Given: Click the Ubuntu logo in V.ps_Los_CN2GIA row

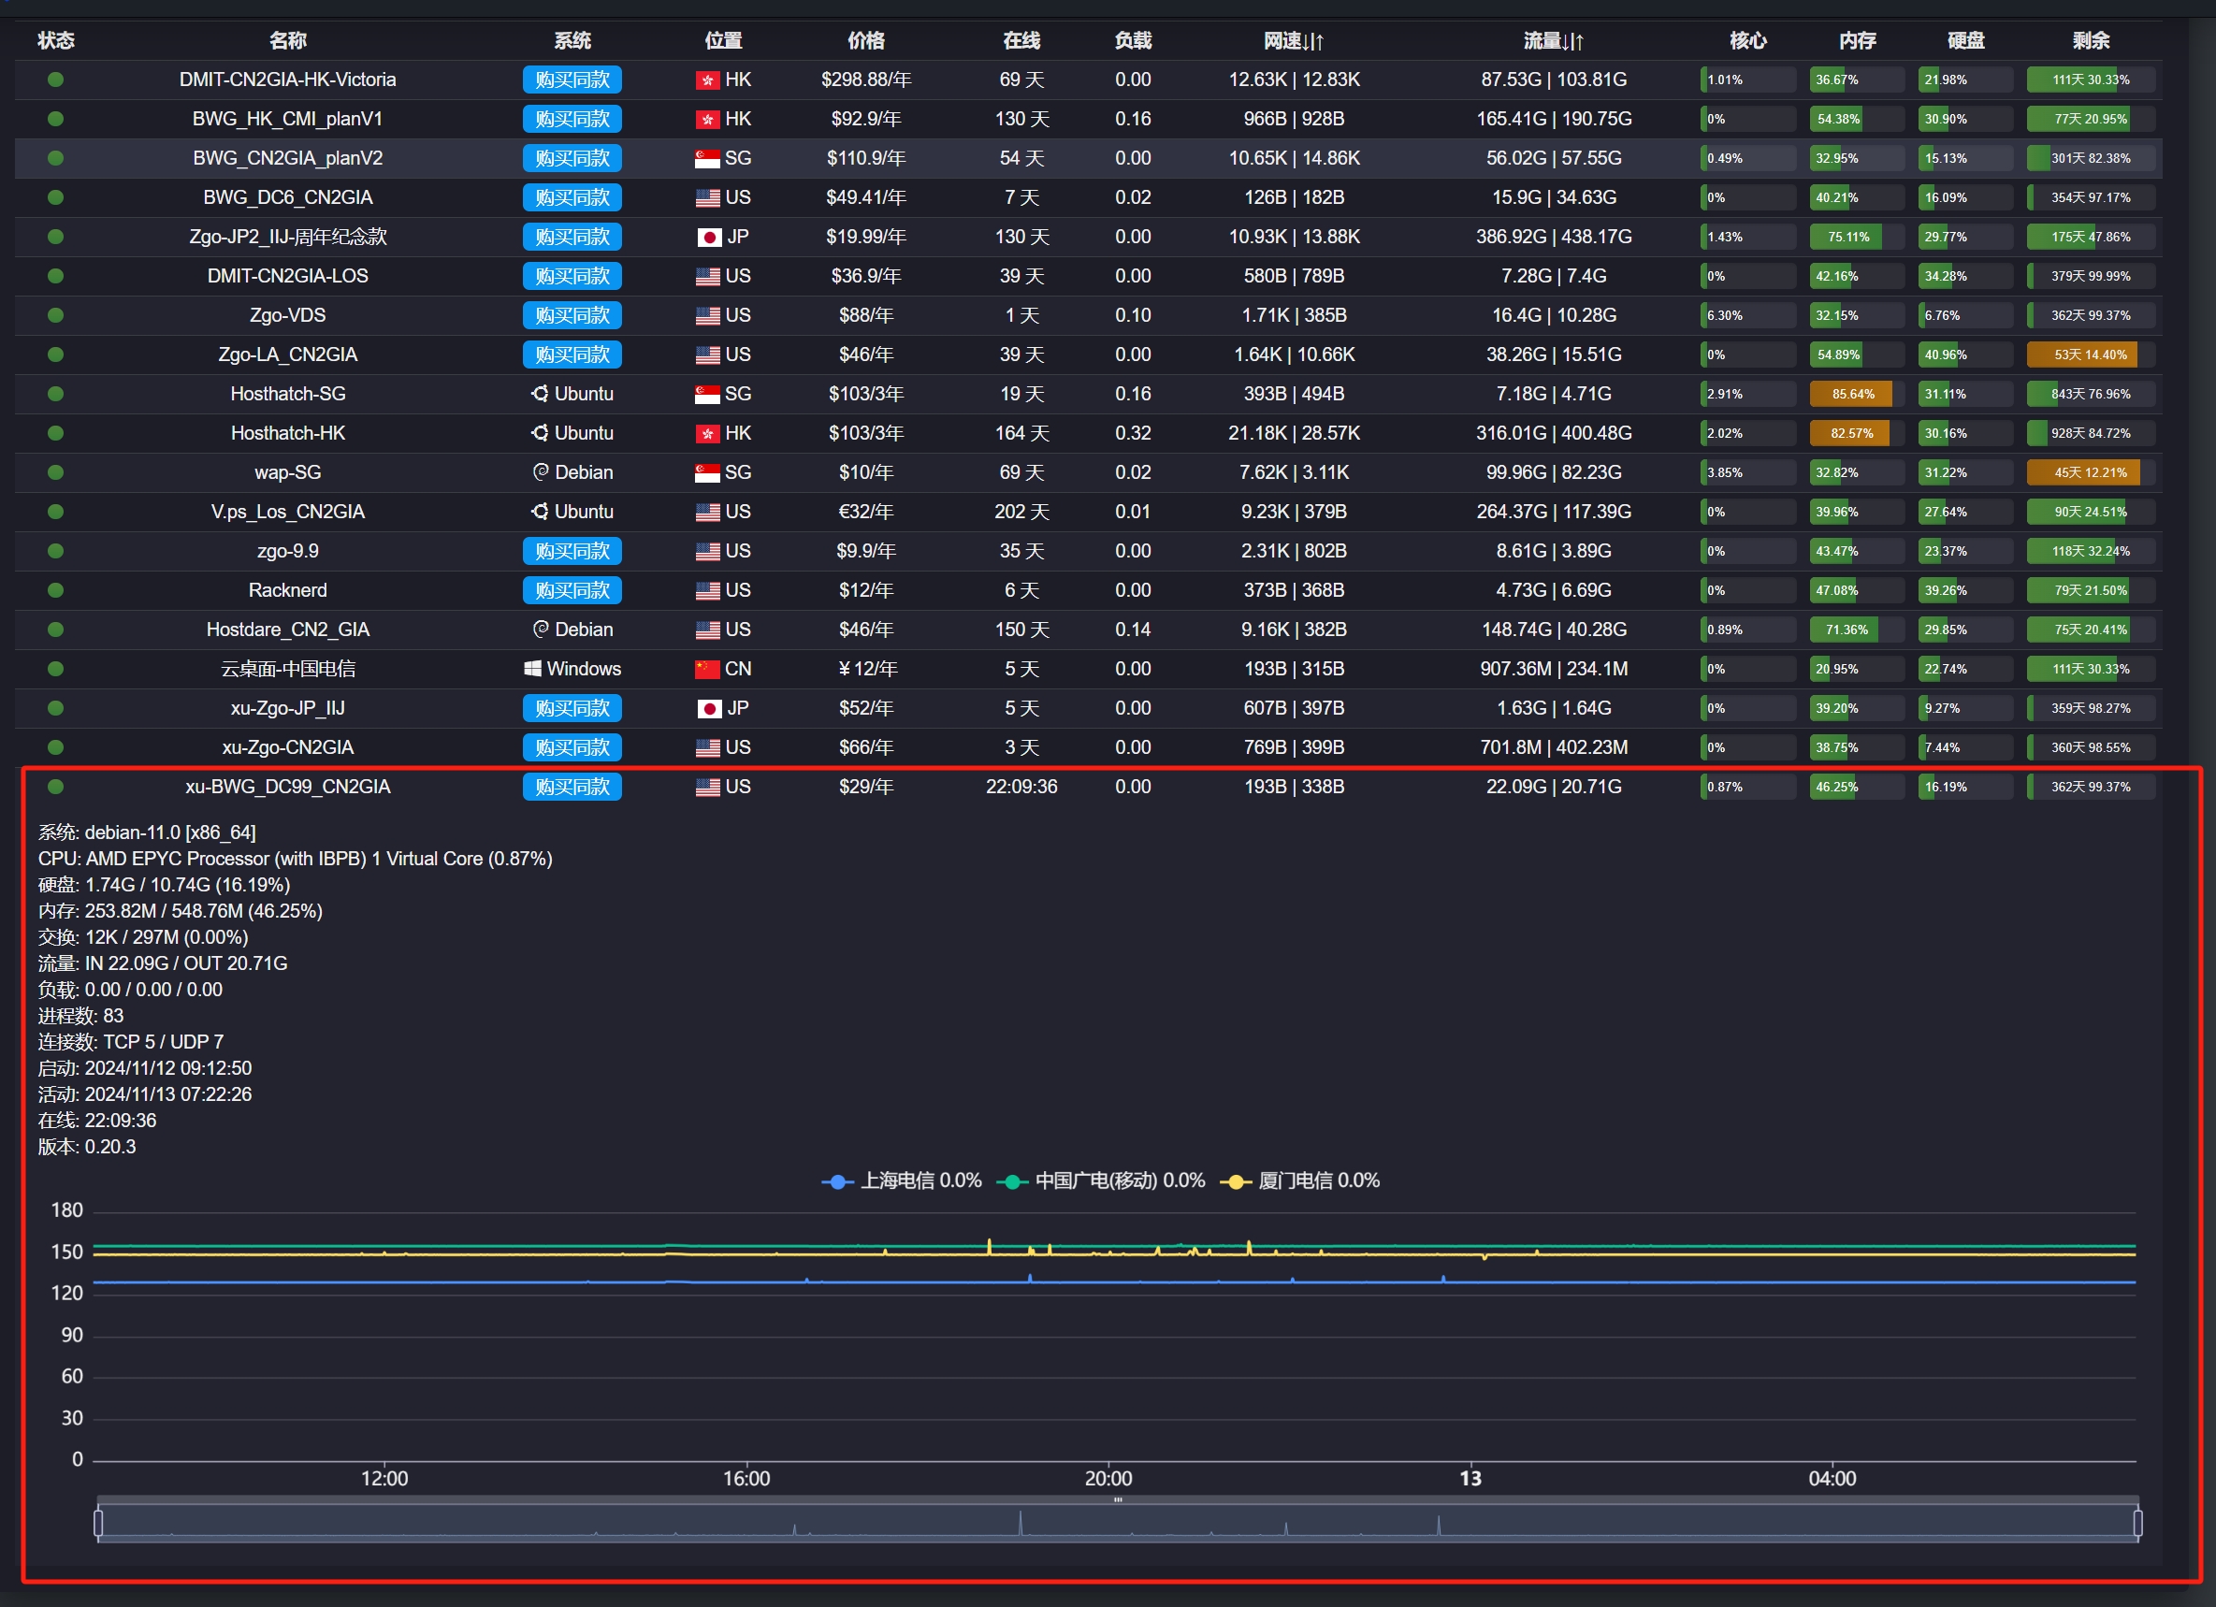Looking at the screenshot, I should point(540,511).
